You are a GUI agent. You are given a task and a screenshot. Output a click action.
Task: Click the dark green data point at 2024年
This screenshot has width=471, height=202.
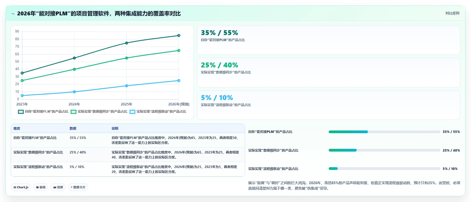tap(74, 58)
